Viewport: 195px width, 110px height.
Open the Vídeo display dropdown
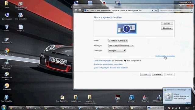[118, 41]
